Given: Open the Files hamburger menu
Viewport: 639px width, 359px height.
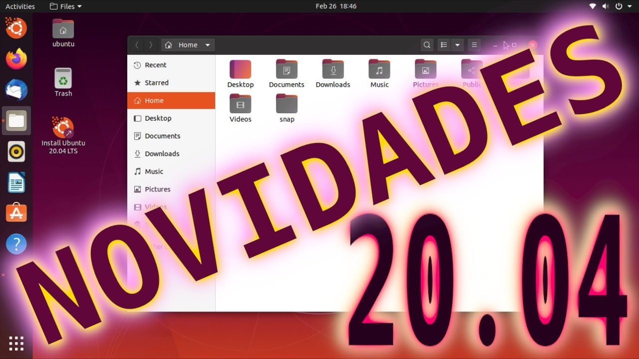Looking at the screenshot, I should (x=474, y=45).
